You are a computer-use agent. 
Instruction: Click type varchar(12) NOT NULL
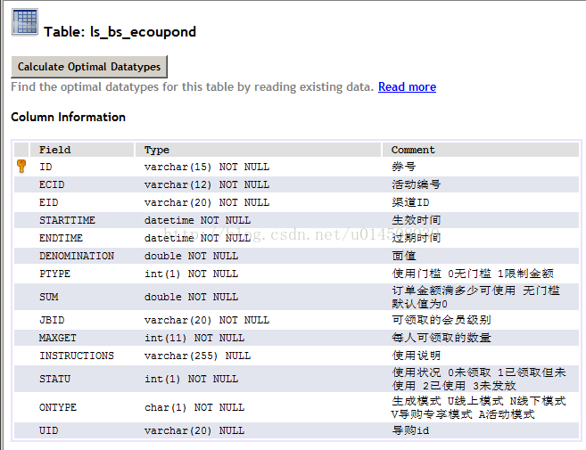click(x=207, y=184)
